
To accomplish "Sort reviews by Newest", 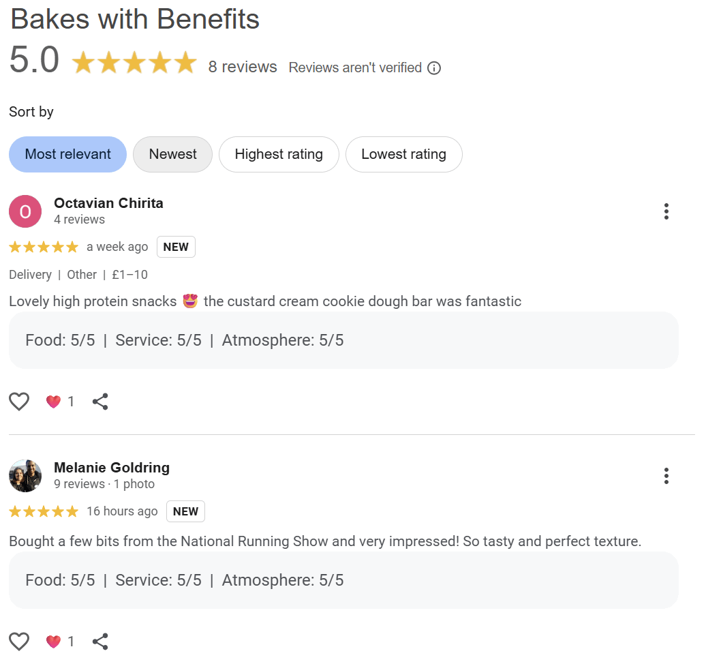I will (172, 155).
